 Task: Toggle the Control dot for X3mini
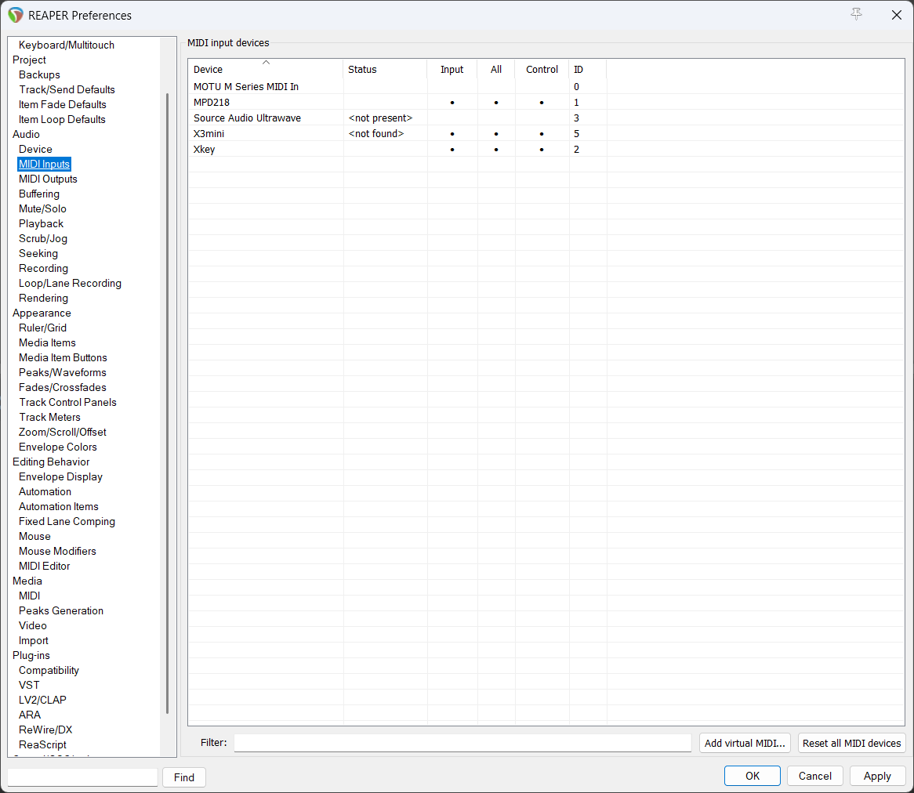[542, 134]
